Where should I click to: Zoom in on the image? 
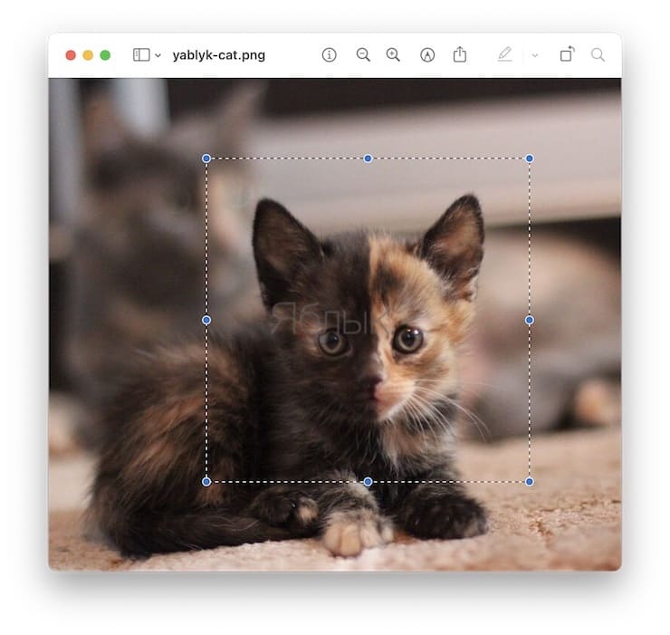(x=393, y=55)
